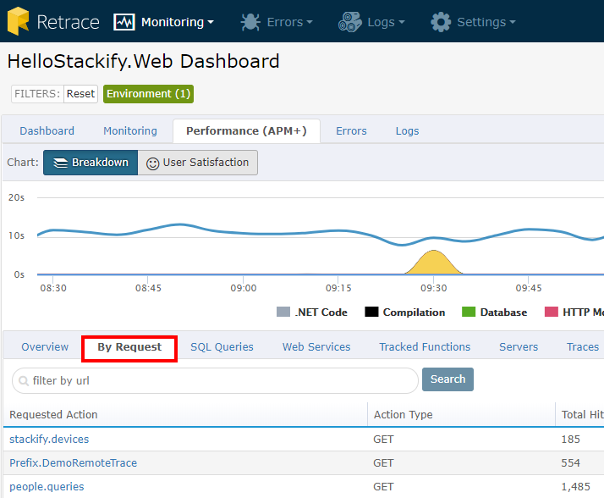Click the Settings gear icon
Viewport: 604px width, 498px height.
(x=441, y=22)
